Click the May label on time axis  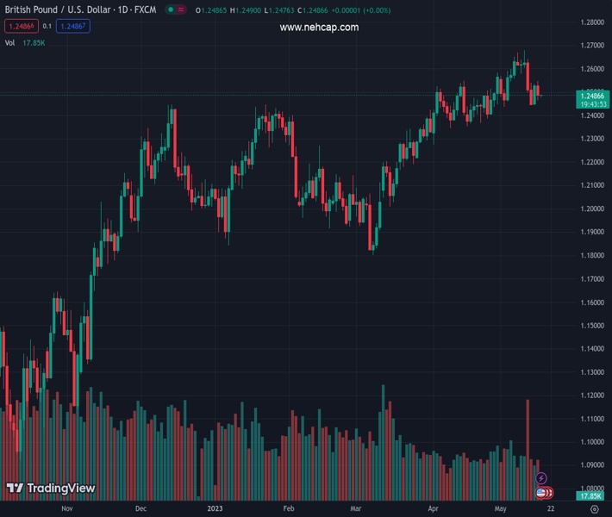[x=502, y=509]
